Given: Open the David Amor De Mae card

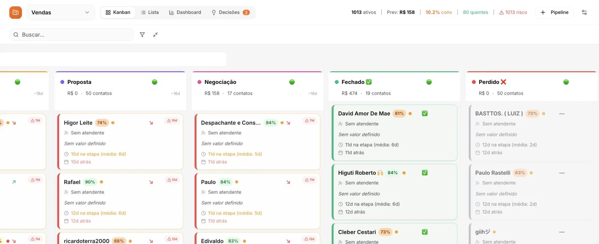Looking at the screenshot, I should click(395, 133).
